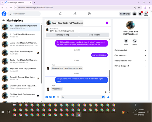152x122 pixels.
Task: Attach a photo with the image icon
Action: coord(50,97)
